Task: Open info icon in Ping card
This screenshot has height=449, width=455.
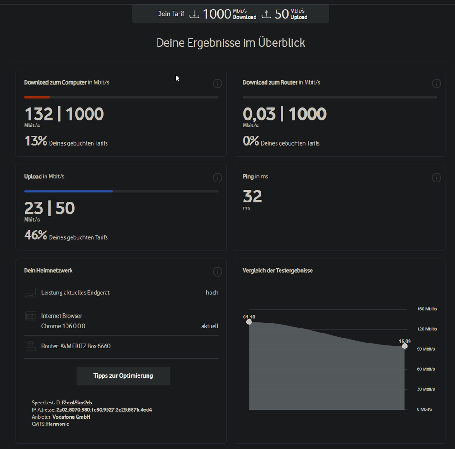Action: click(x=436, y=177)
